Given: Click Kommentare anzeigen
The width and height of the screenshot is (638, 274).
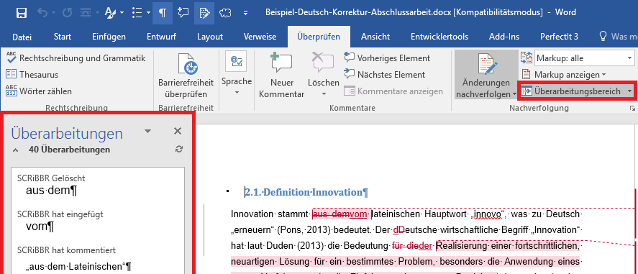Looking at the screenshot, I should click(x=393, y=91).
